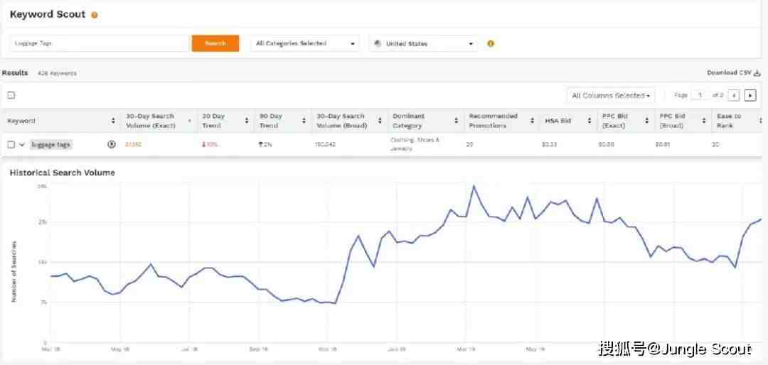Open the United States marketplace dropdown
768x365 pixels.
(x=423, y=43)
